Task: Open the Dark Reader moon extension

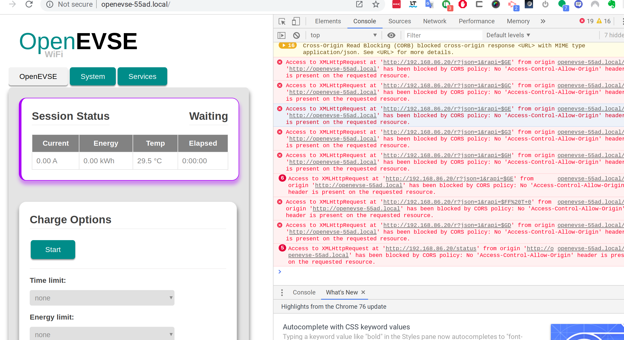Action: (x=529, y=4)
